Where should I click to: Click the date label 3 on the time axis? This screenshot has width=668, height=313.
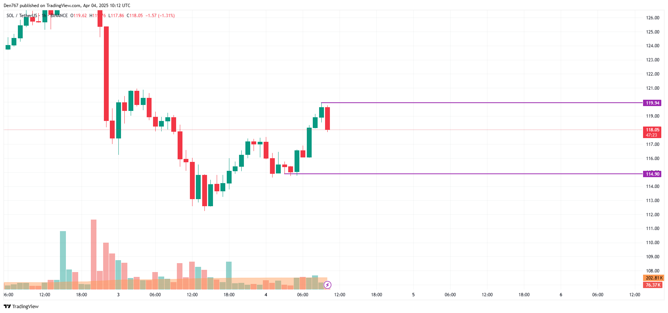[x=118, y=295]
